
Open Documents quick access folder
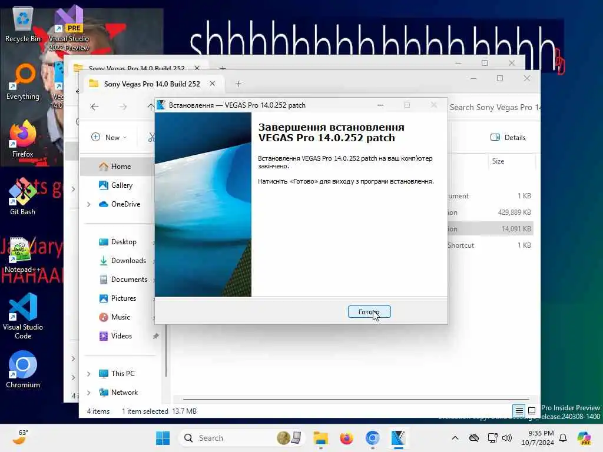point(124,280)
